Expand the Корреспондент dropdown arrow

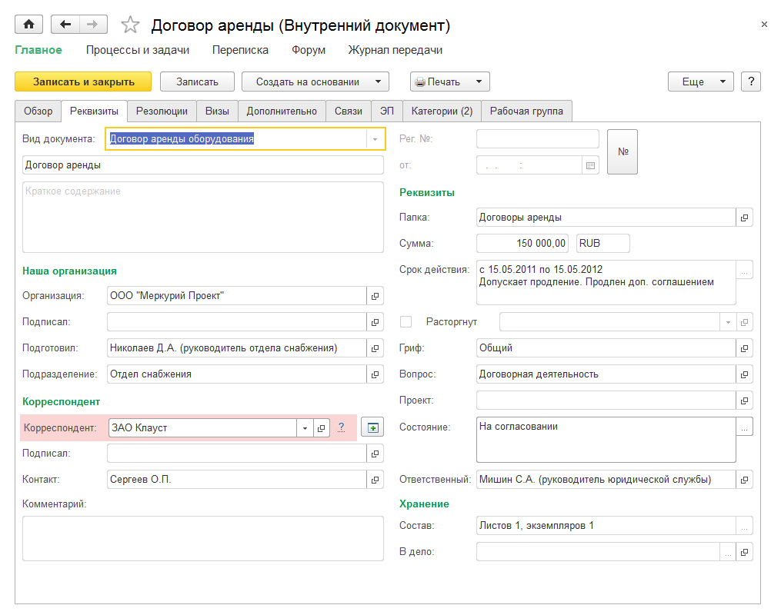point(305,428)
